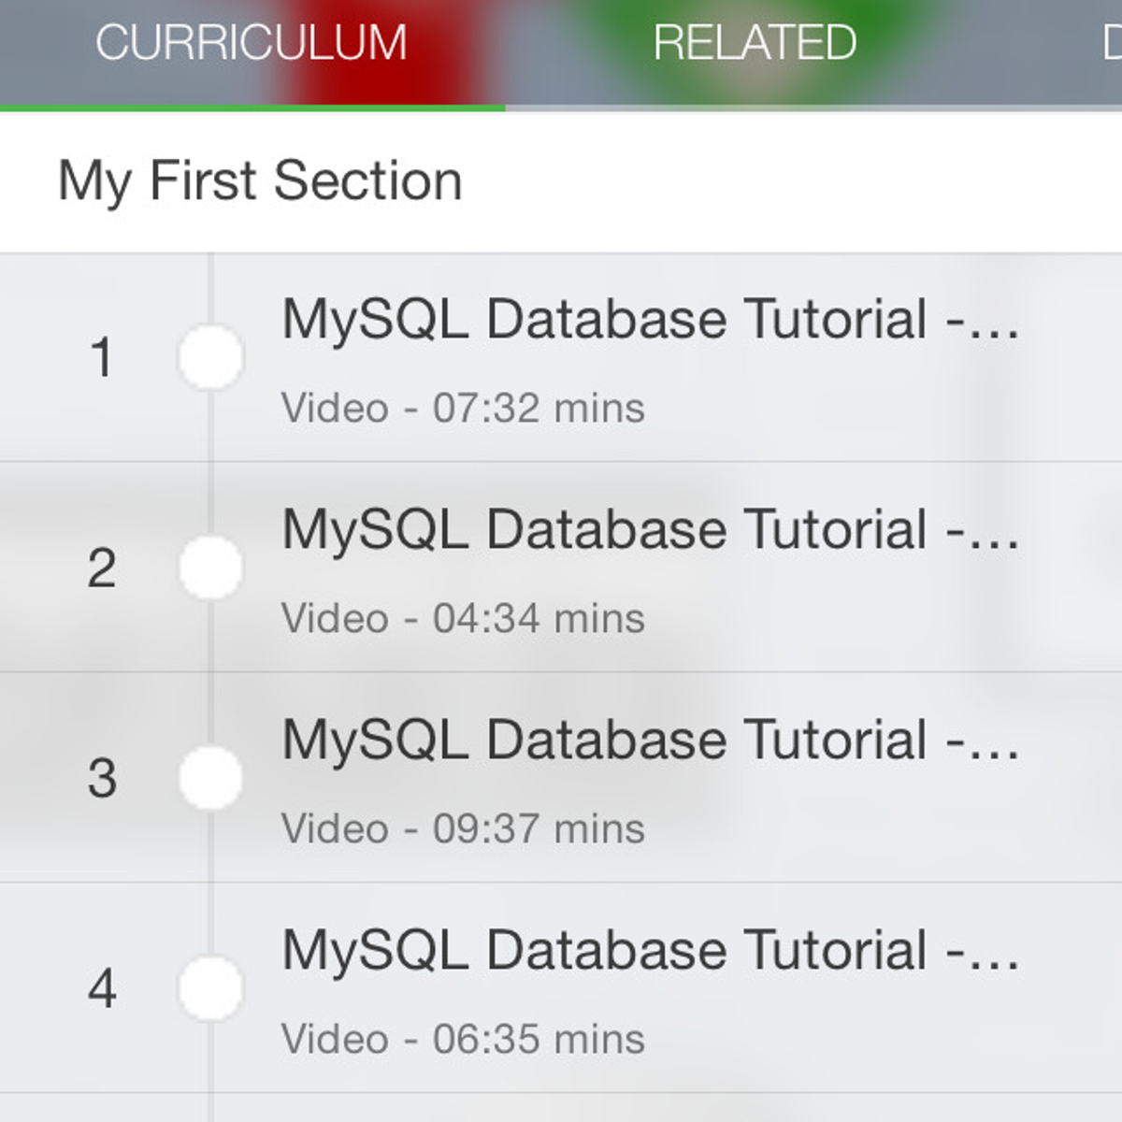Select the partially visible tab after RELATED
The height and width of the screenshot is (1122, 1122).
(1111, 43)
